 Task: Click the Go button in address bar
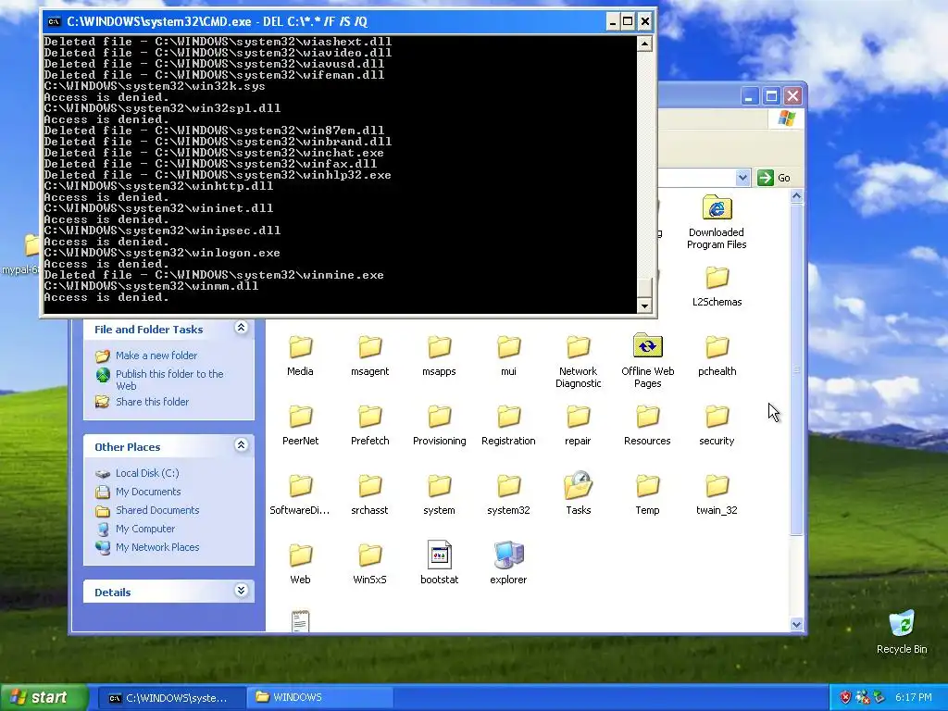[774, 178]
